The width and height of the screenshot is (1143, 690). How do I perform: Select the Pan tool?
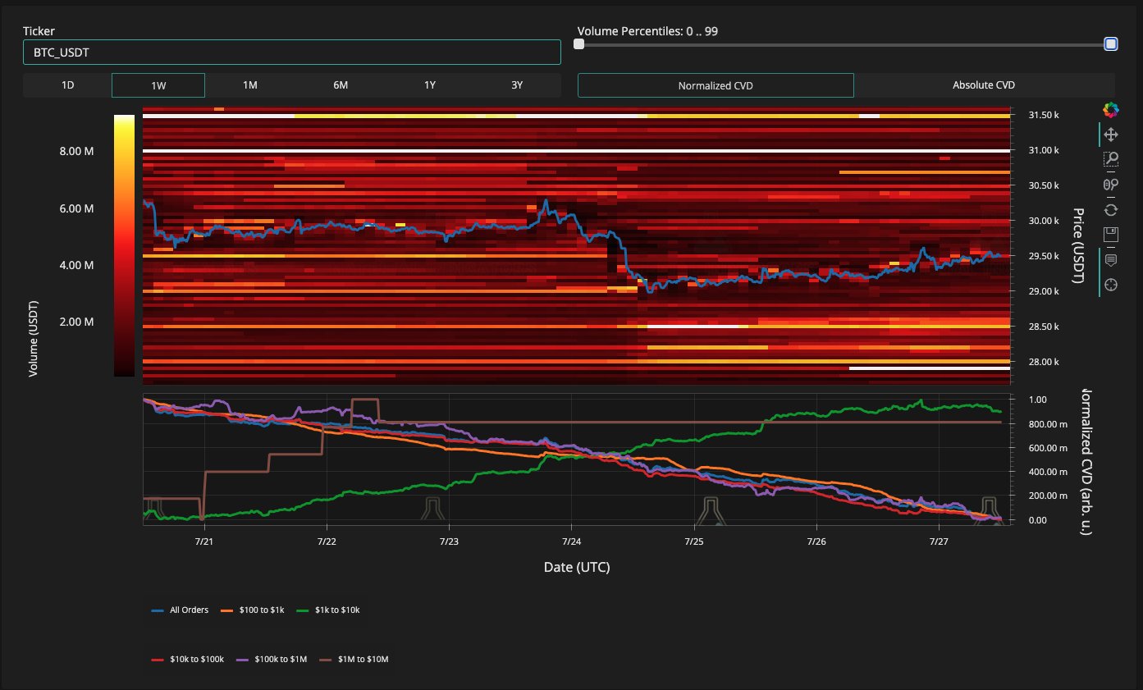pos(1111,135)
